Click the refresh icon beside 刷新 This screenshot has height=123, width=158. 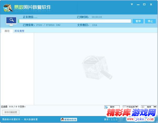tap(106, 107)
